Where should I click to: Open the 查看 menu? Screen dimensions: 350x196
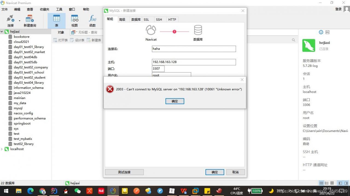[x=30, y=9]
